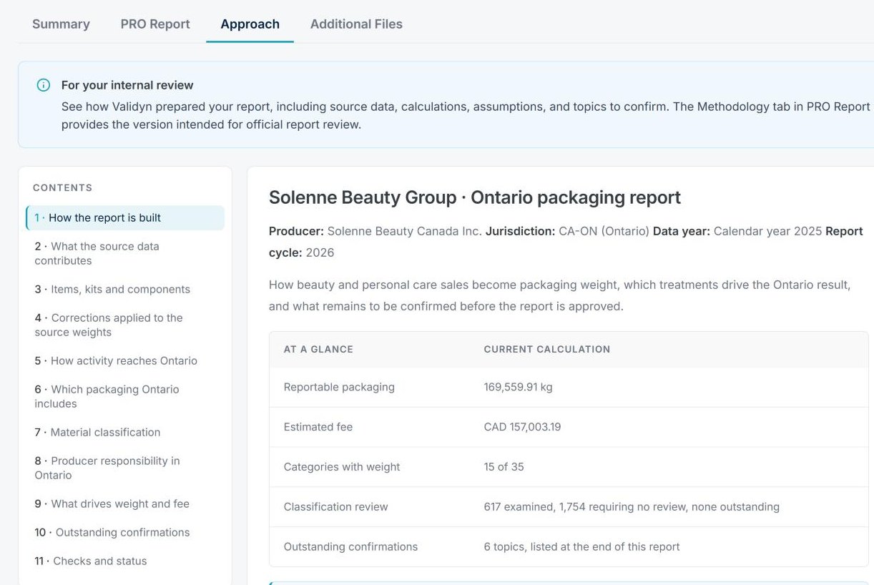Viewport: 874px width, 585px height.
Task: Click the 'Categories with weight' row label
Action: pos(342,467)
